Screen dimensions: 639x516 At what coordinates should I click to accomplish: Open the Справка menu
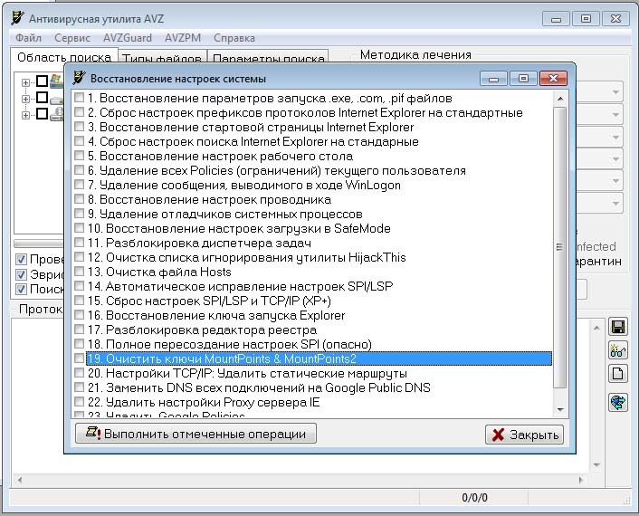234,38
